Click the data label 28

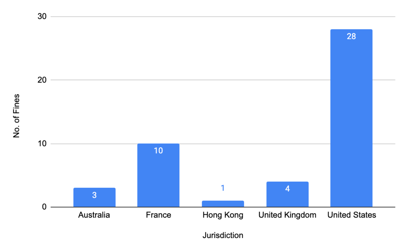pyautogui.click(x=351, y=36)
